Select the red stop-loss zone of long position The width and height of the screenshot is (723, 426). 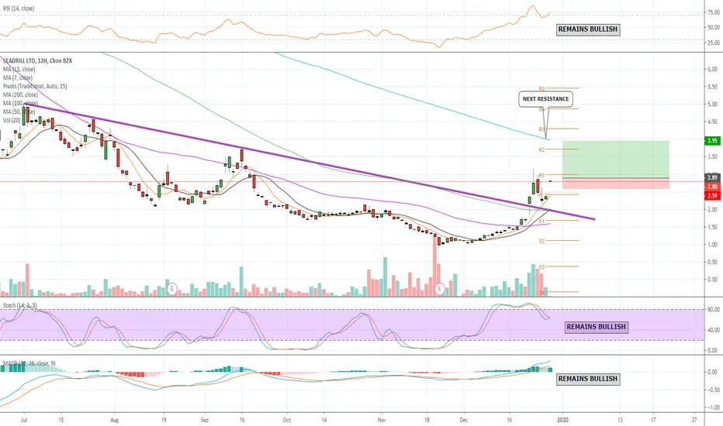pos(616,184)
